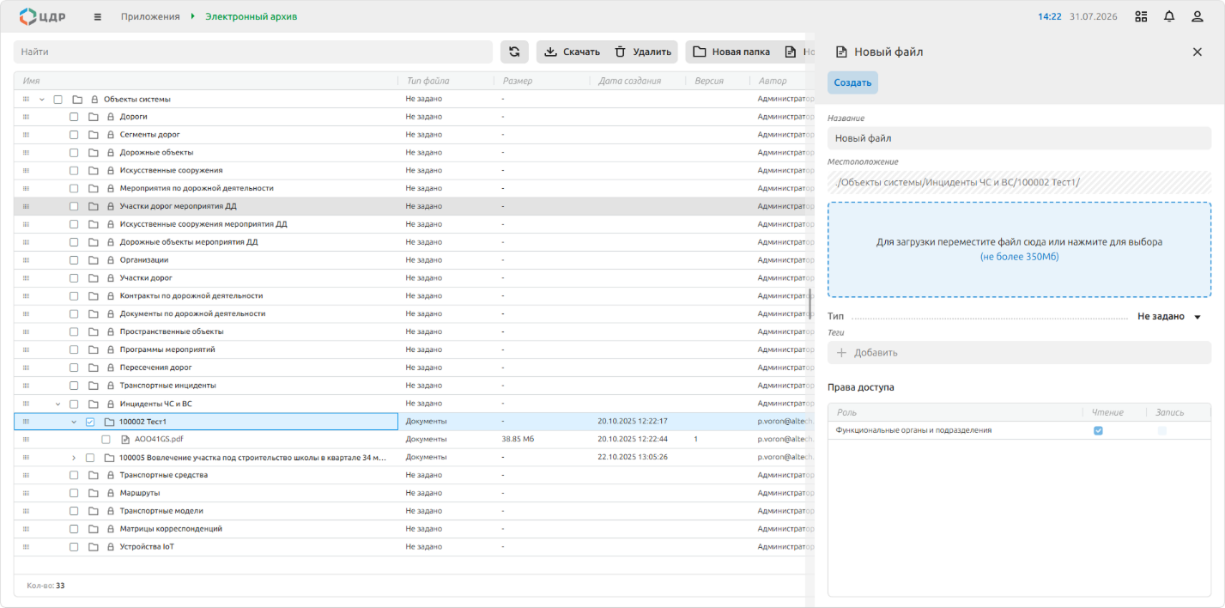Click the lock icon of Пространственные объекты
The height and width of the screenshot is (608, 1225).
(x=111, y=331)
